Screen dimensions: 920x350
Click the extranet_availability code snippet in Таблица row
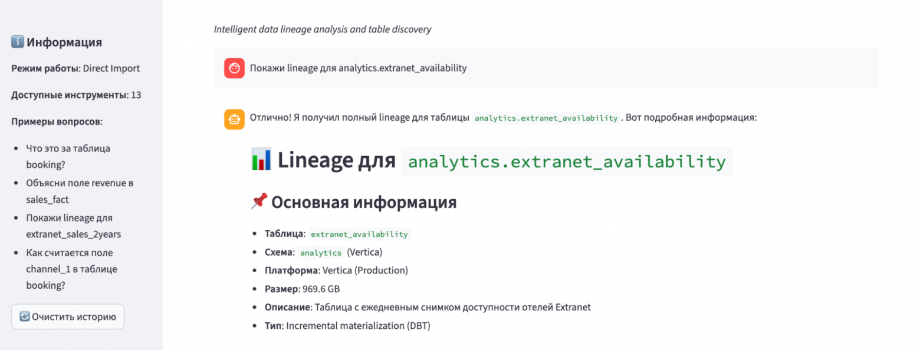pos(359,234)
